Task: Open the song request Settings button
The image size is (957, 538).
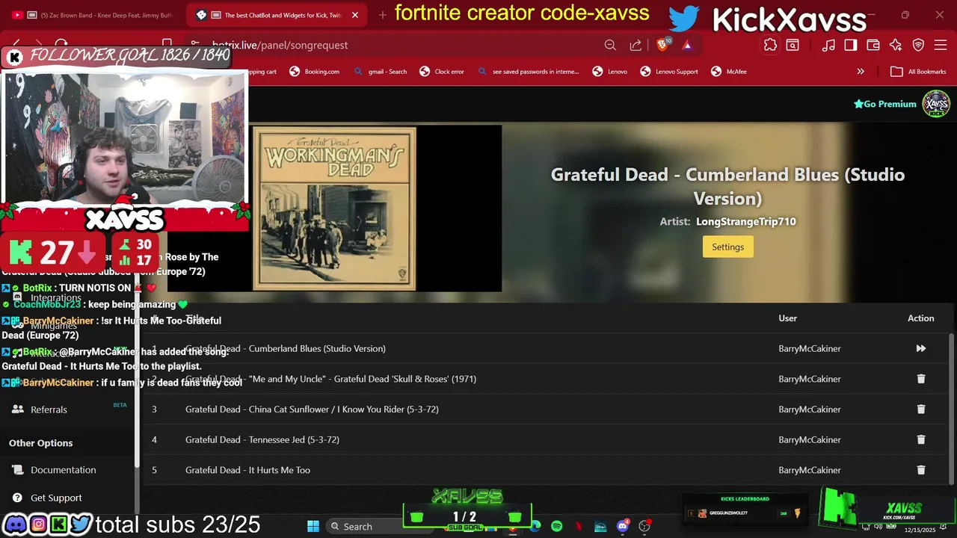Action: pyautogui.click(x=727, y=247)
